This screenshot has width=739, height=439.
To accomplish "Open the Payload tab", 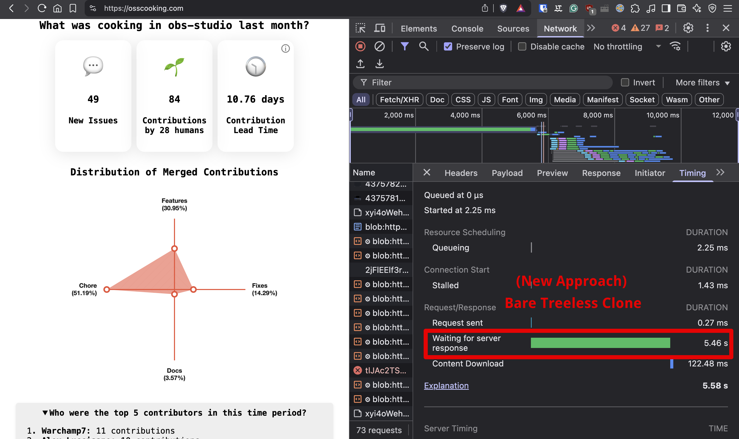I will click(507, 173).
